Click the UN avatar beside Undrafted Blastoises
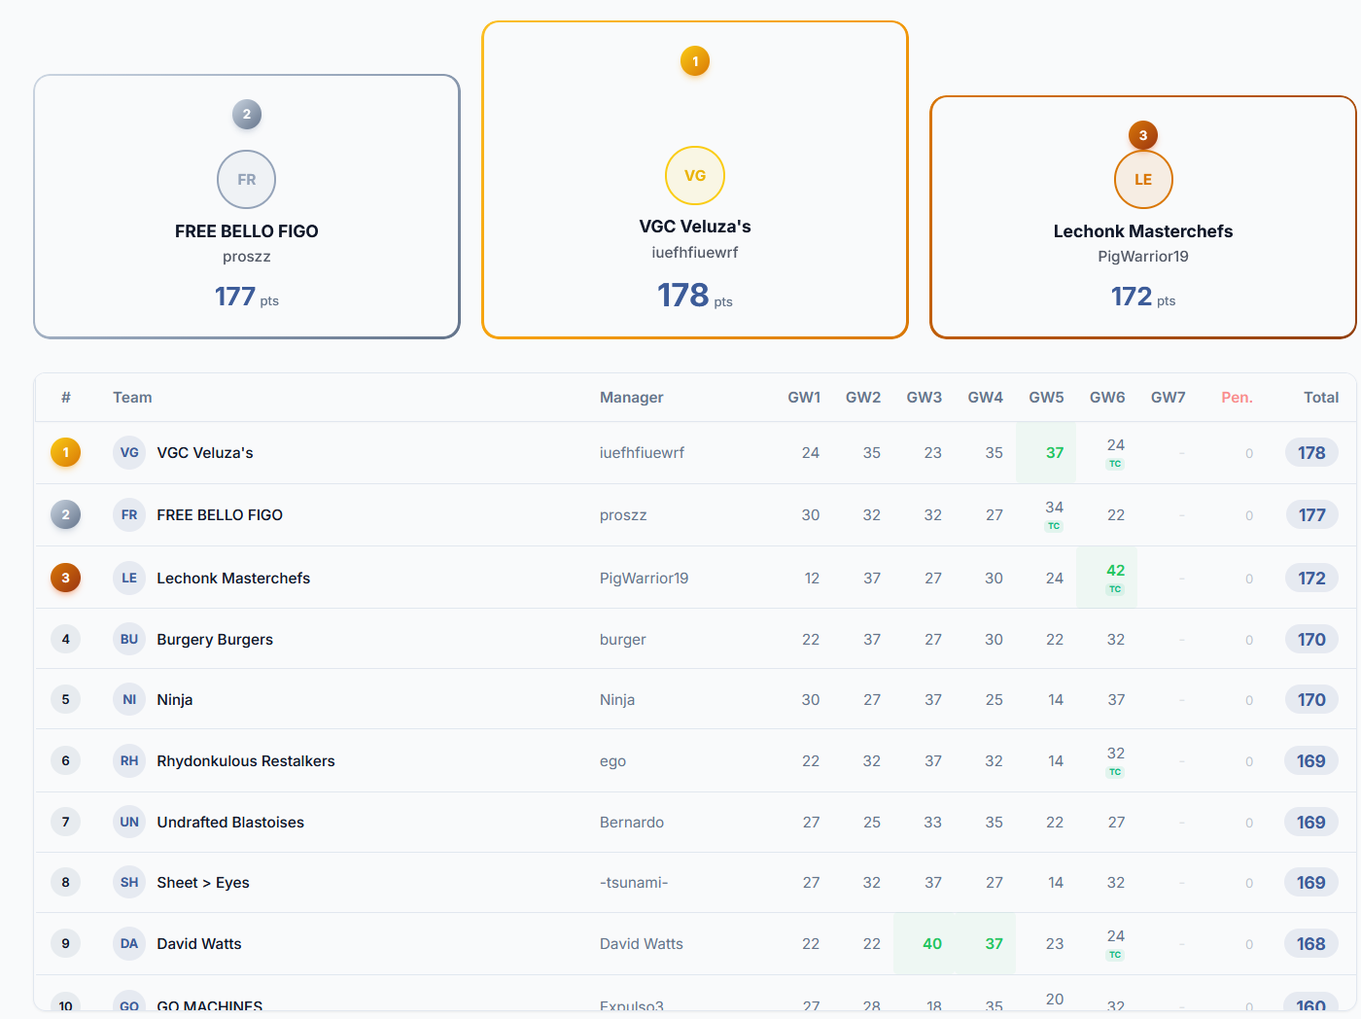 129,823
